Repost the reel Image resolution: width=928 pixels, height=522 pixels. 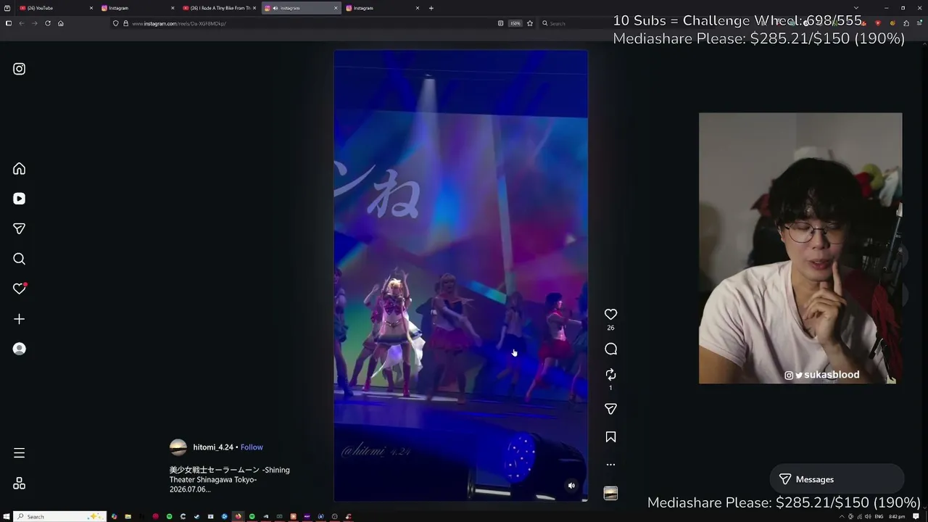pyautogui.click(x=610, y=374)
